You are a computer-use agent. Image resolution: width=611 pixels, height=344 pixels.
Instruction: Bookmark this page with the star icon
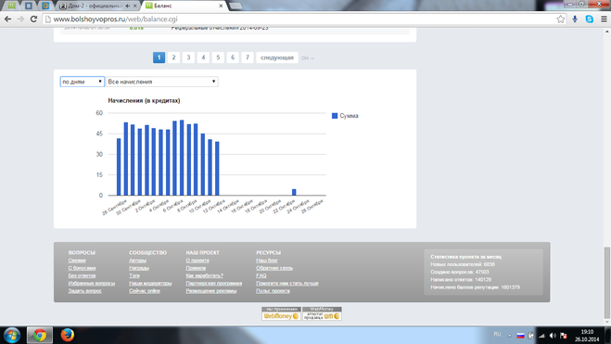point(560,19)
